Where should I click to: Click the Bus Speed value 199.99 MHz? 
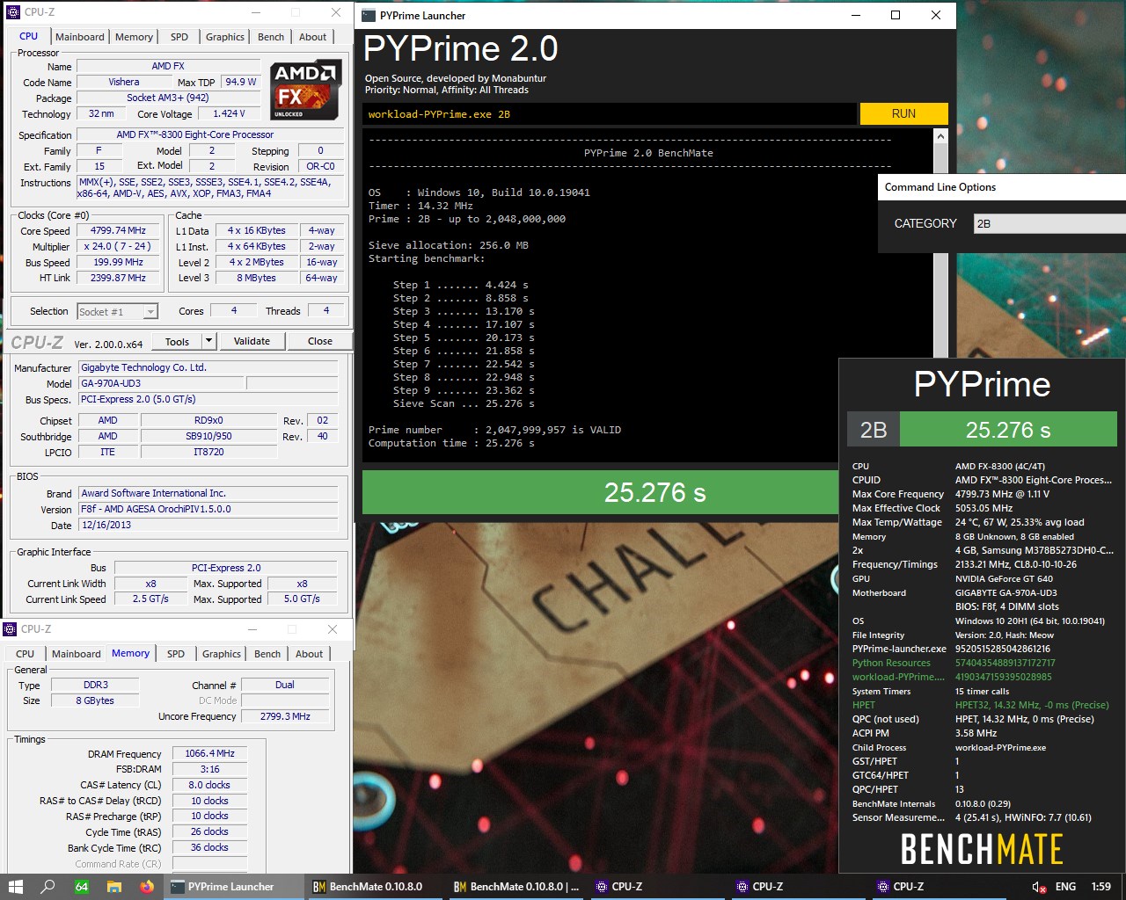click(x=118, y=263)
